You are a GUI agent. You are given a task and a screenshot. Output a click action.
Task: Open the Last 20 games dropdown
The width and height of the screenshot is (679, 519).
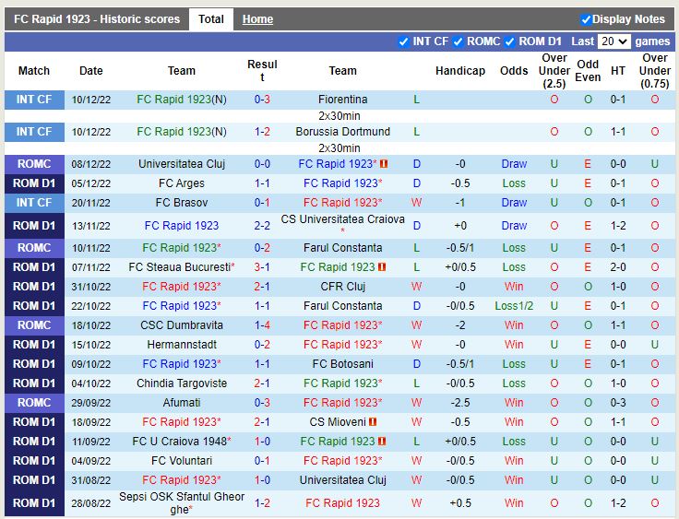(x=613, y=41)
